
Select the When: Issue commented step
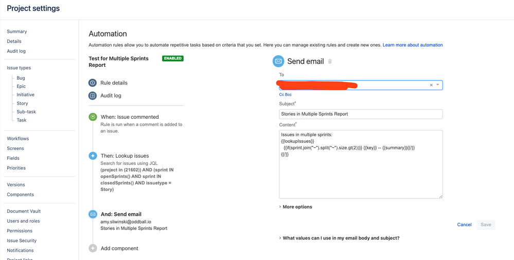130,117
